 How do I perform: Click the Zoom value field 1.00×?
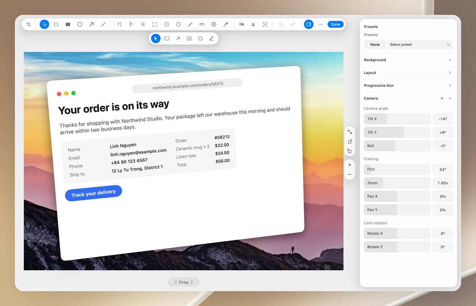pyautogui.click(x=443, y=183)
